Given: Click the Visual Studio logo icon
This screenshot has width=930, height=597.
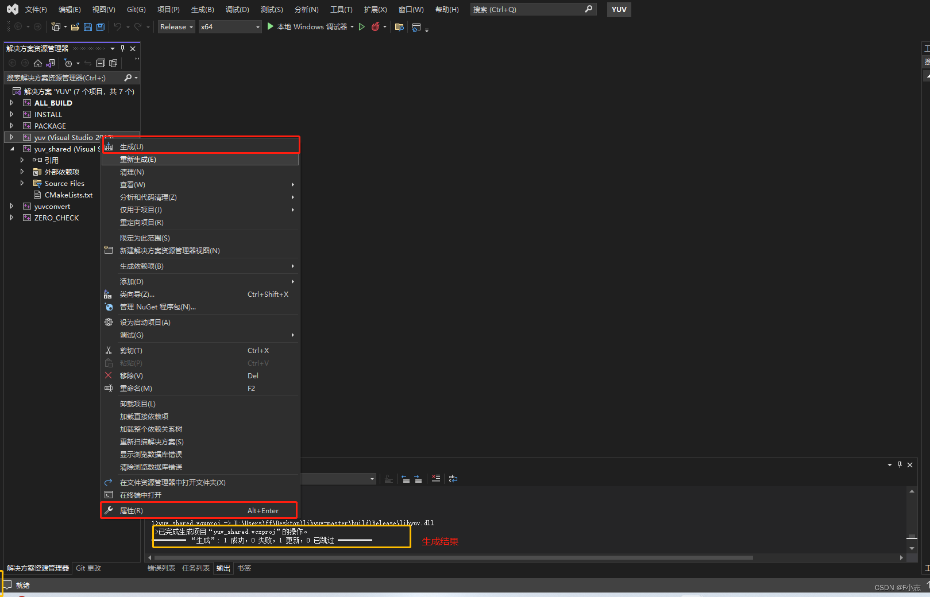Looking at the screenshot, I should 13,9.
